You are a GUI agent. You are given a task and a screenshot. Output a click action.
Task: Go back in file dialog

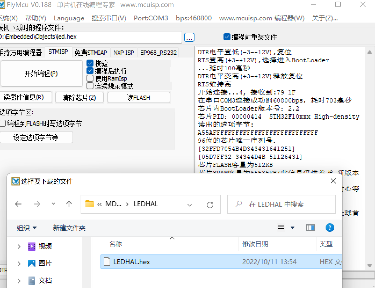18,204
